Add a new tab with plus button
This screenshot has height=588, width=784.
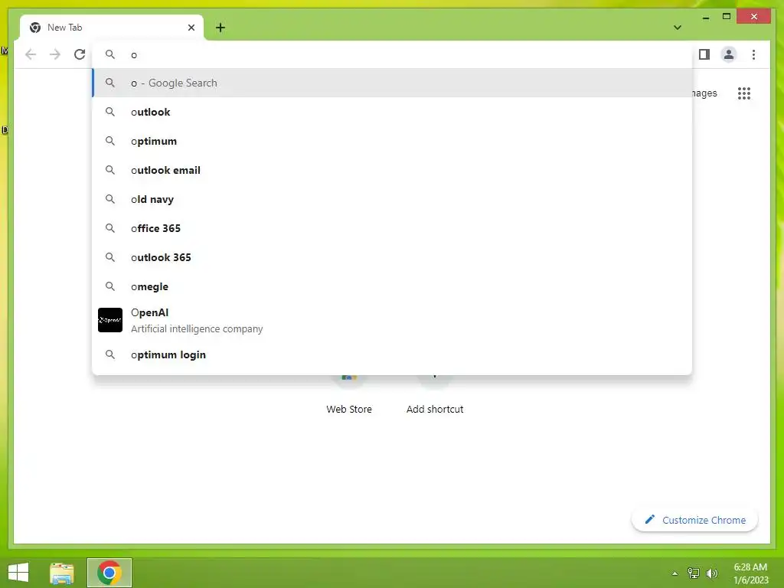click(x=220, y=28)
